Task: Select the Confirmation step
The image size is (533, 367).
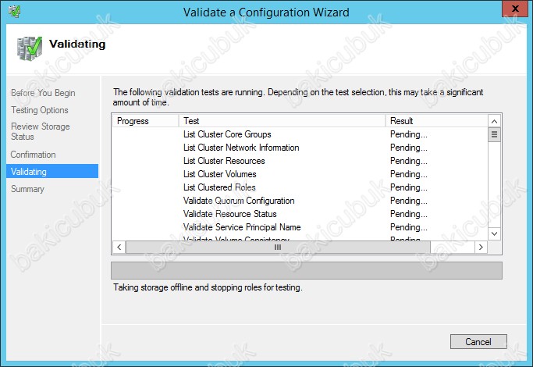Action: (33, 155)
